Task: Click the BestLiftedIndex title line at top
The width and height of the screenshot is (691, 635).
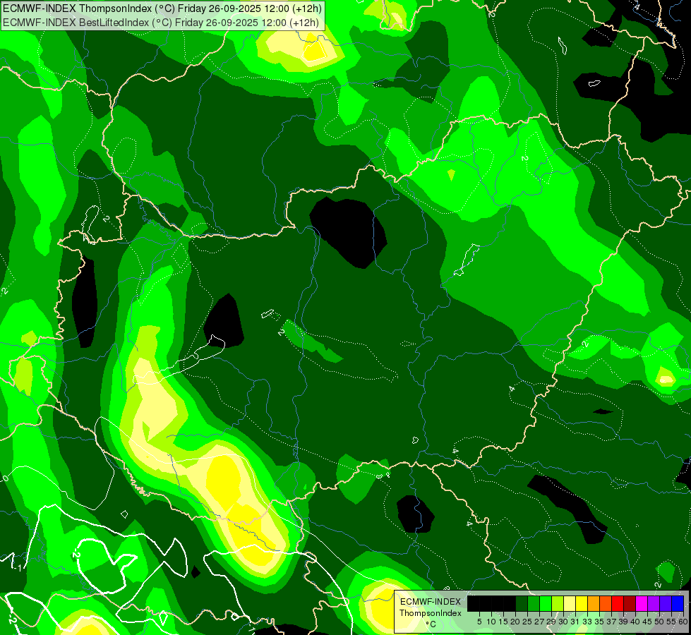Action: click(161, 23)
